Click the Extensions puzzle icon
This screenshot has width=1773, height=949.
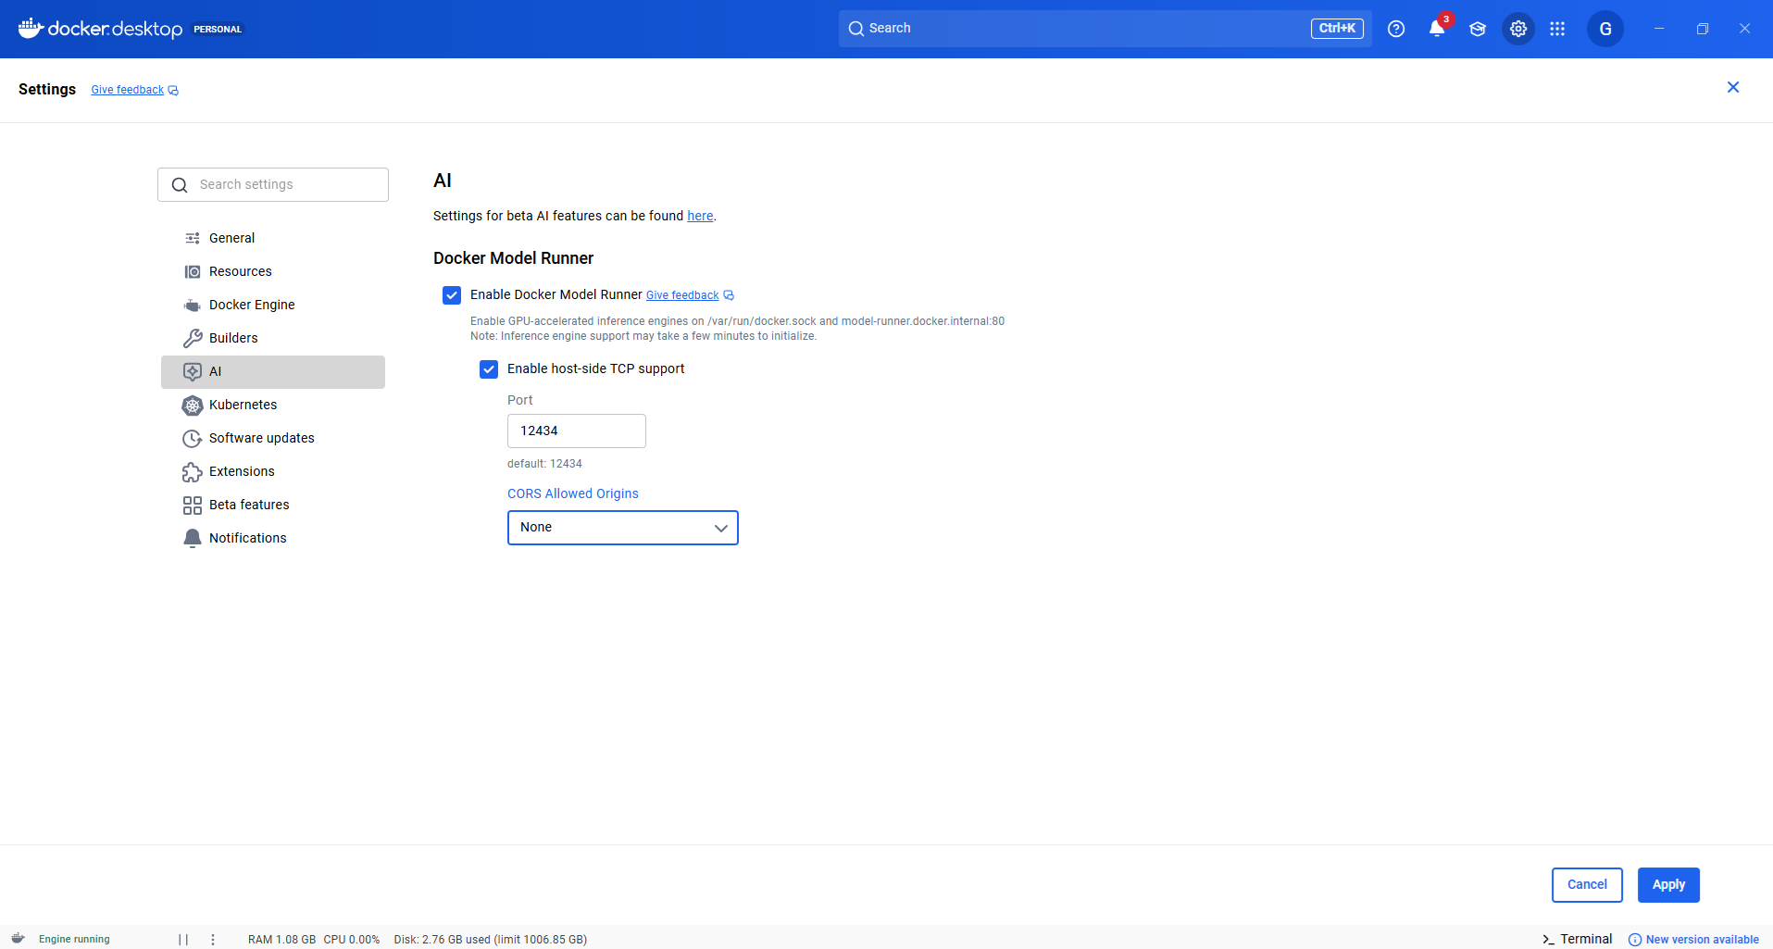(193, 471)
